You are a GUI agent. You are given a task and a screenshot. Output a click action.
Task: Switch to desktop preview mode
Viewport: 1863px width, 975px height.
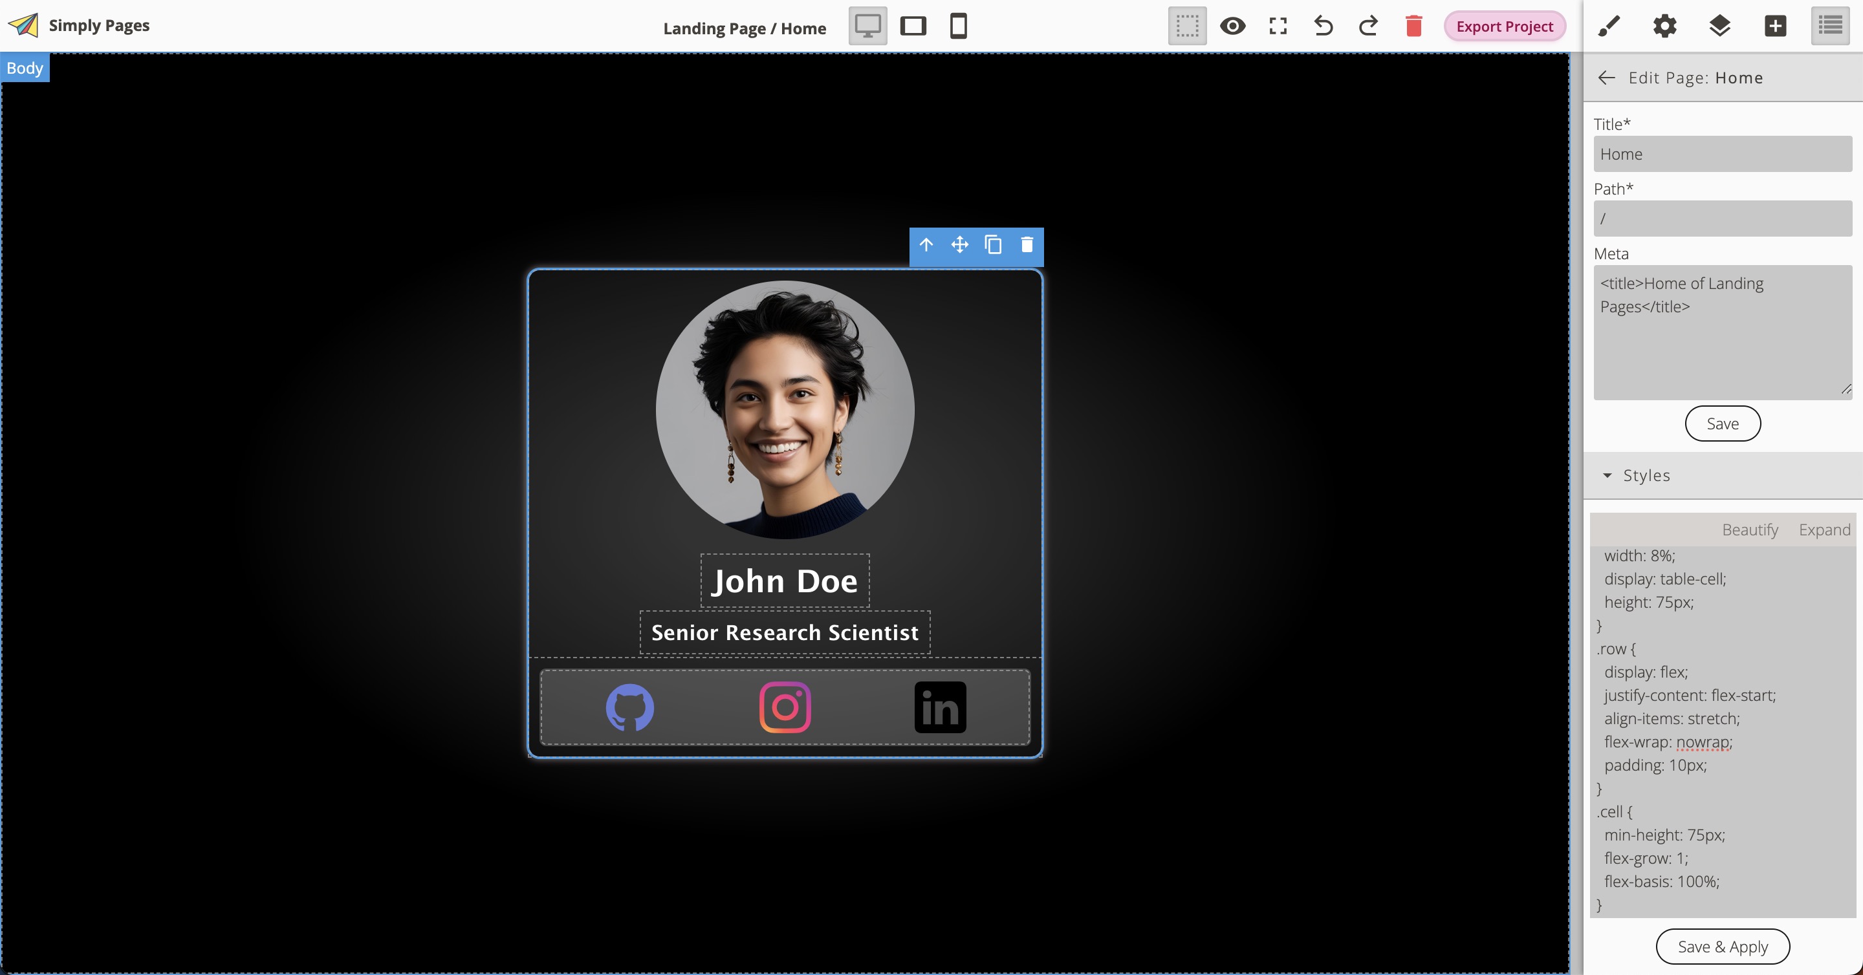click(866, 26)
